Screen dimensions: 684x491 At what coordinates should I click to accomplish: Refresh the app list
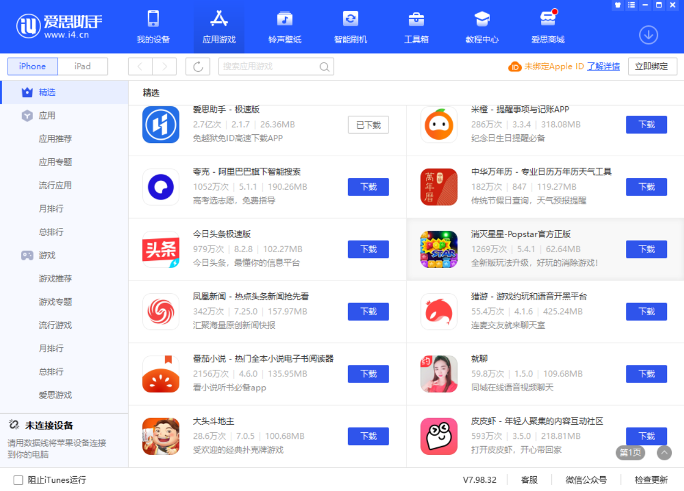pyautogui.click(x=198, y=66)
